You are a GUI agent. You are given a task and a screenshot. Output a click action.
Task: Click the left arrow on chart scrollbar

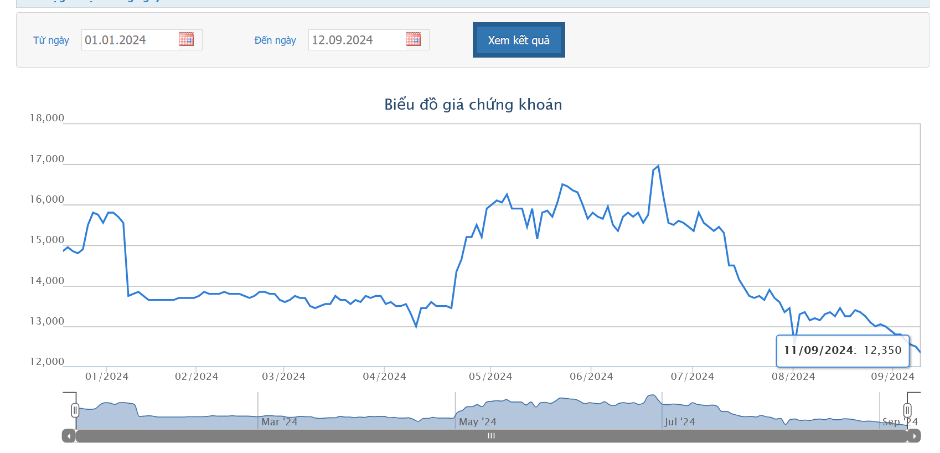click(x=69, y=436)
